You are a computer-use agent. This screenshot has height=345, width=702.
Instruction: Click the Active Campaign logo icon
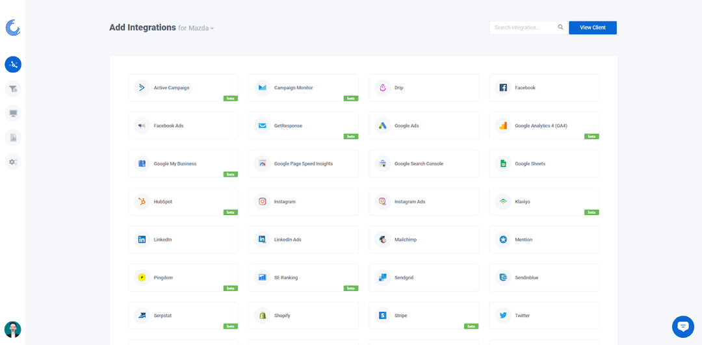pyautogui.click(x=142, y=88)
